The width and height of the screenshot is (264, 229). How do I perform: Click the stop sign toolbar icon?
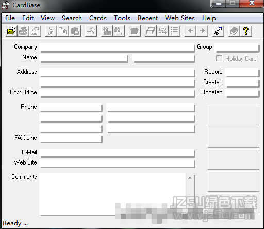point(135,31)
